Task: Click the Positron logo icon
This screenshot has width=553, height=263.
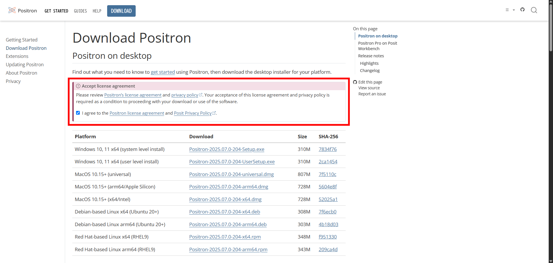Action: (x=12, y=10)
